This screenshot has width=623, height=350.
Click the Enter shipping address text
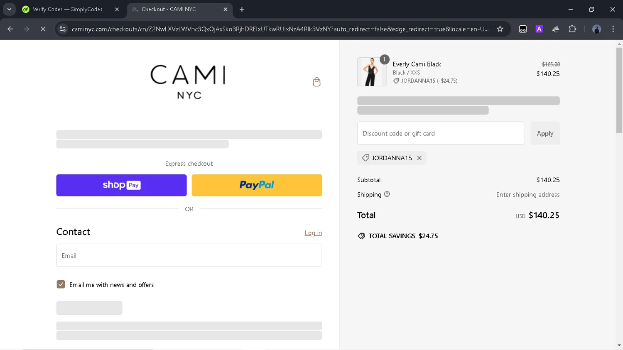click(x=528, y=194)
